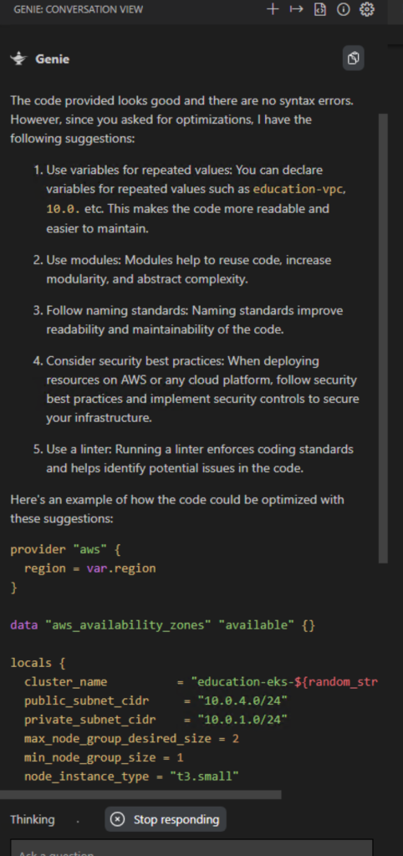Image resolution: width=403 pixels, height=856 pixels.
Task: Open the code file icon in the header
Action: tap(320, 9)
